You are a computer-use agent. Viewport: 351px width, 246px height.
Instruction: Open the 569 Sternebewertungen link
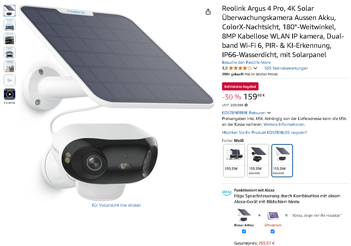(x=286, y=68)
